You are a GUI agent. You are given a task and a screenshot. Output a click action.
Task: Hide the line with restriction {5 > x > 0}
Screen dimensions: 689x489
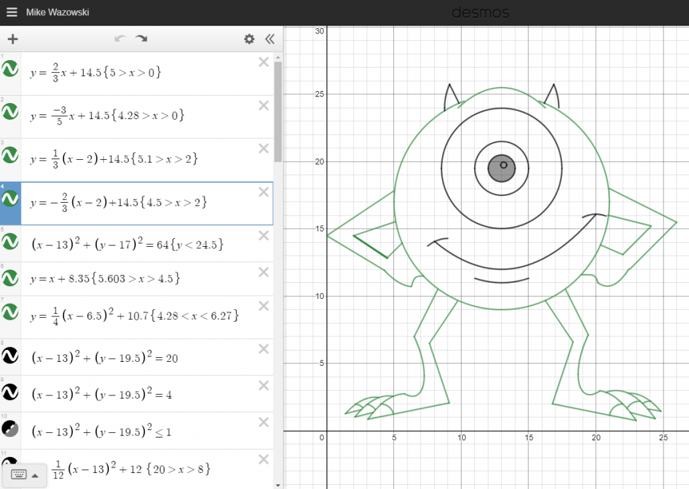click(10, 68)
